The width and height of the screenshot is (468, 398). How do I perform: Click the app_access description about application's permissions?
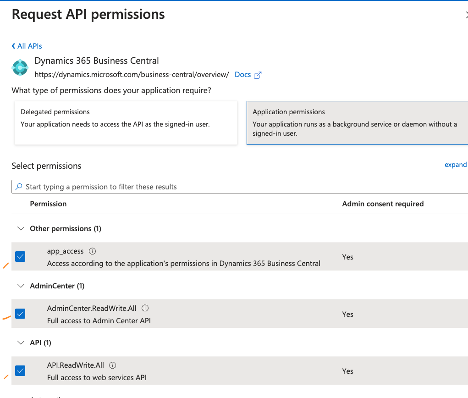tap(183, 263)
